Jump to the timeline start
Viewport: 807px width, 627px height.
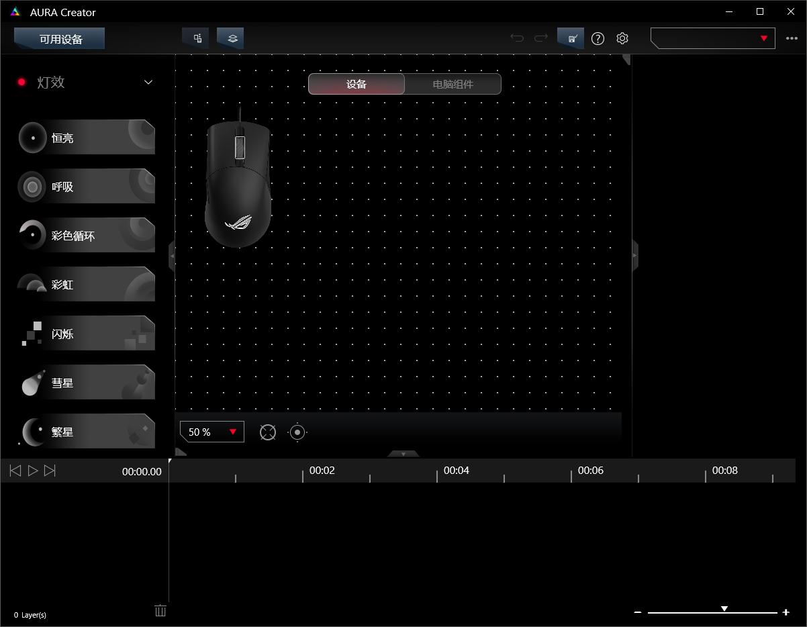coord(15,471)
